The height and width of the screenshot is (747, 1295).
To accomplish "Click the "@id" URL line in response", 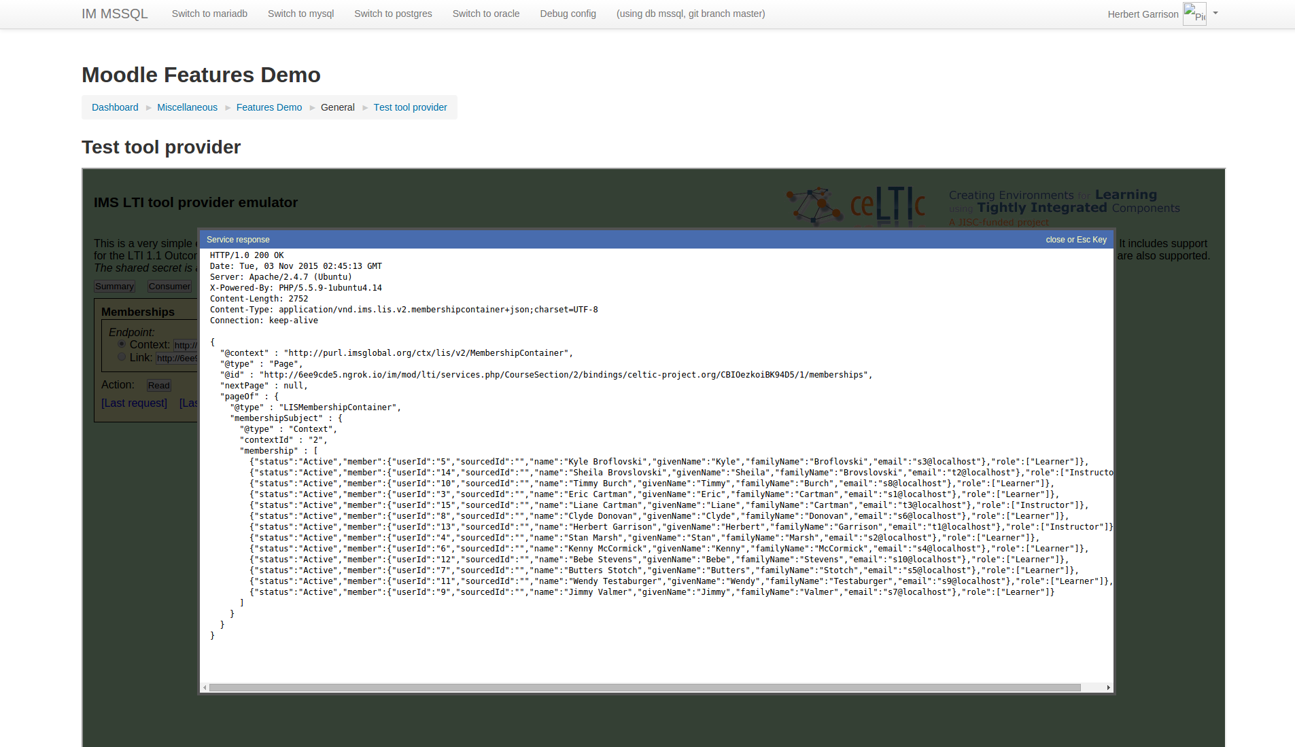I will [546, 375].
